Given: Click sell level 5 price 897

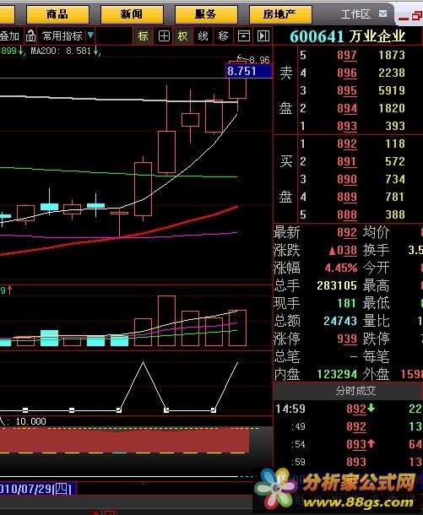Looking at the screenshot, I should coord(347,55).
